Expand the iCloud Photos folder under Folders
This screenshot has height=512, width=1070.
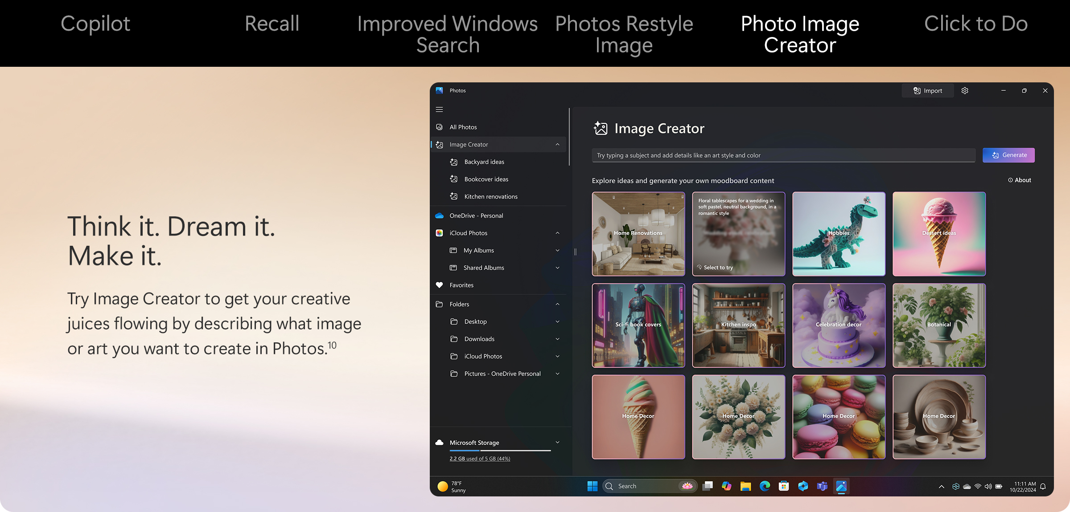[557, 357]
